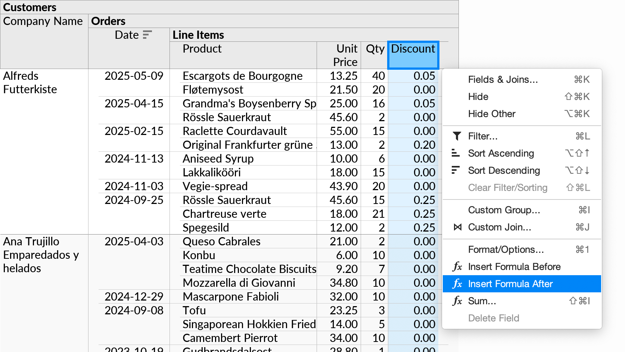Click the fx icon beside Insert Formula Before
The height and width of the screenshot is (352, 625).
tap(457, 267)
